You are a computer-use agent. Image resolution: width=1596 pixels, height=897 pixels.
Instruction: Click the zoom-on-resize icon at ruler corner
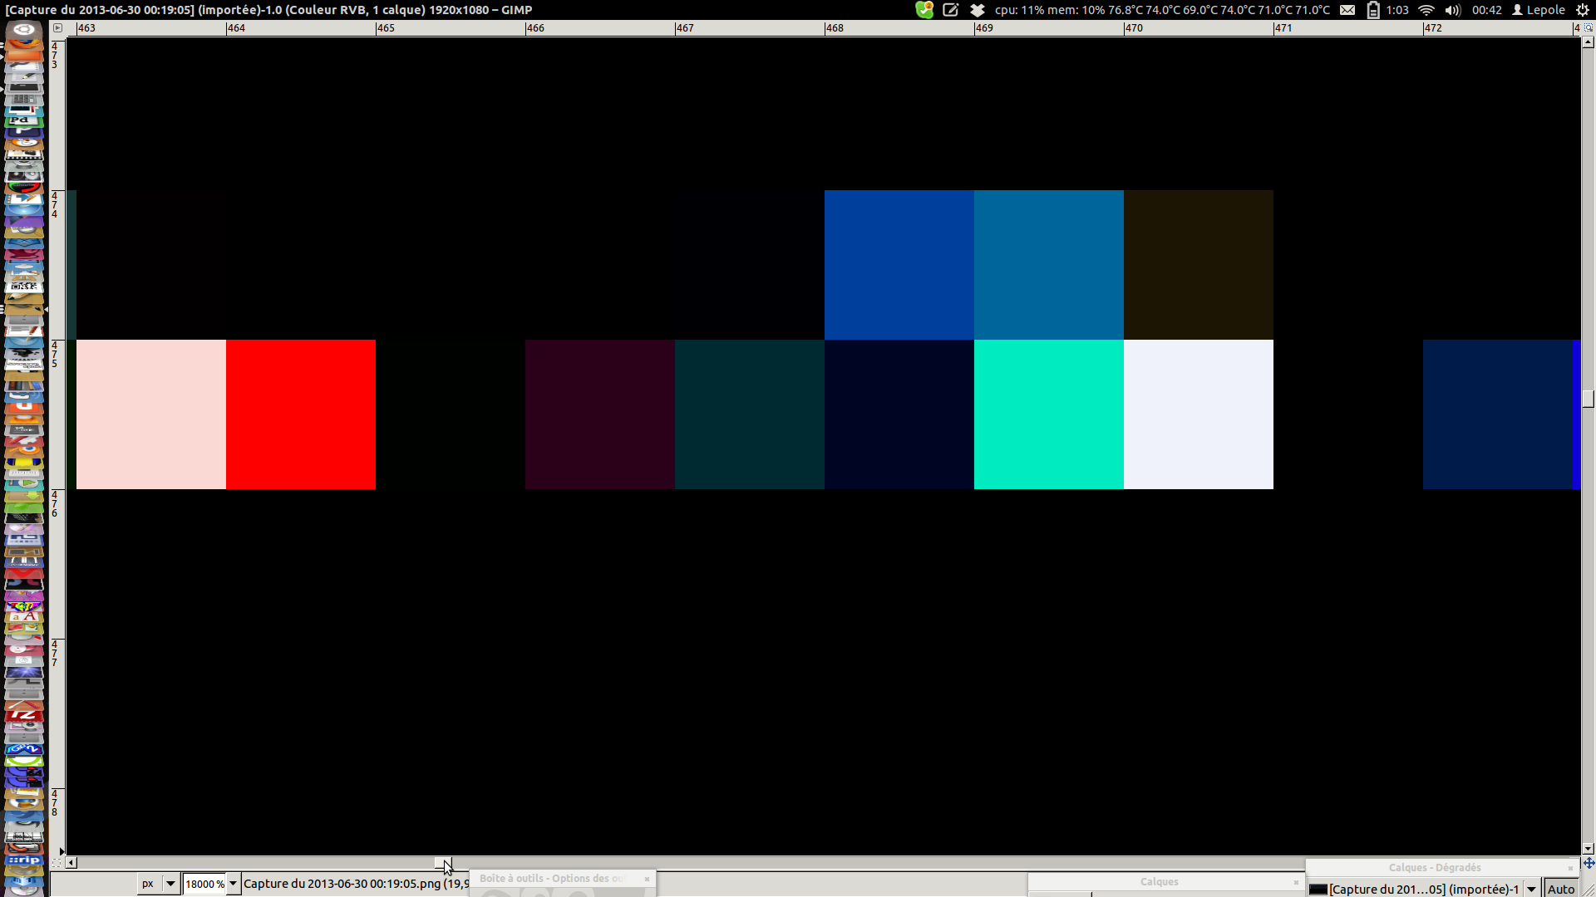point(1589,27)
